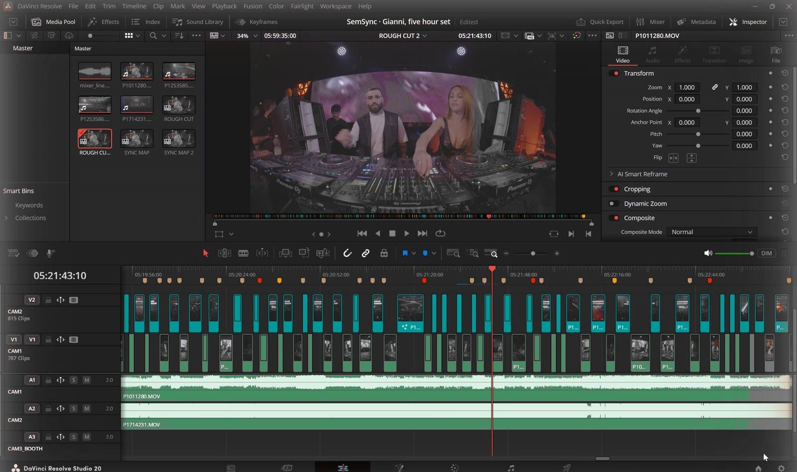Open the Fusion menu
The image size is (797, 472).
pos(253,6)
